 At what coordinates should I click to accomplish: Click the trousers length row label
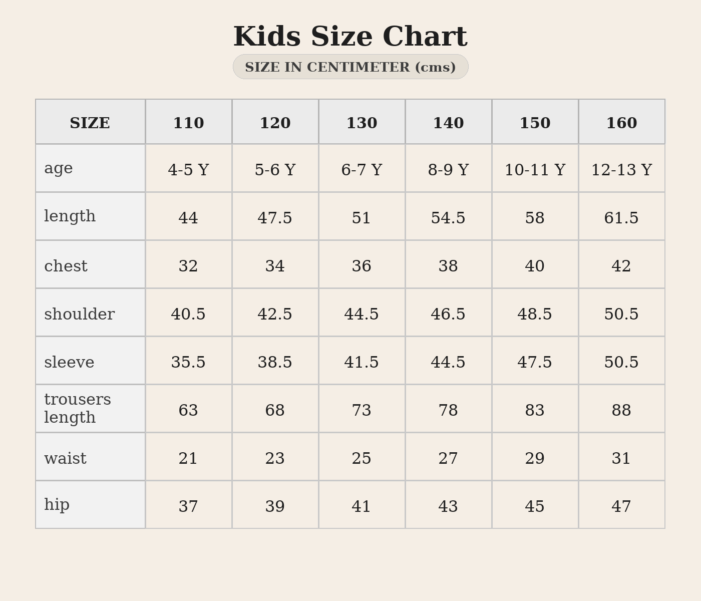78,408
